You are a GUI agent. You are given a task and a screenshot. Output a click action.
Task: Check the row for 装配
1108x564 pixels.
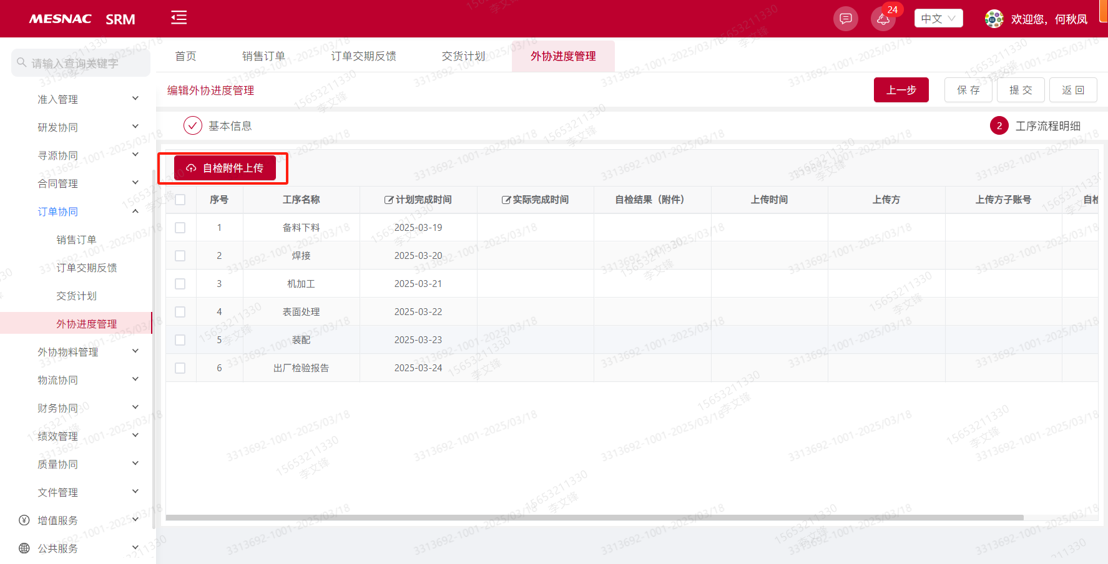(180, 340)
